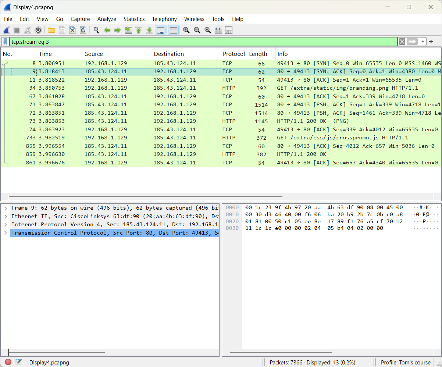Apply the display filter arrow button
The width and height of the screenshot is (442, 367).
coord(413,42)
